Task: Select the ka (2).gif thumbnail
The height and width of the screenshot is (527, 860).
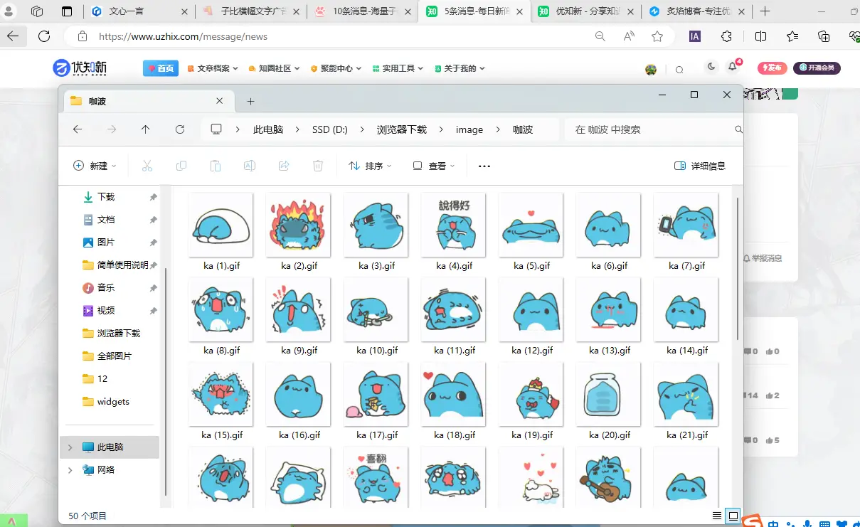Action: click(298, 225)
